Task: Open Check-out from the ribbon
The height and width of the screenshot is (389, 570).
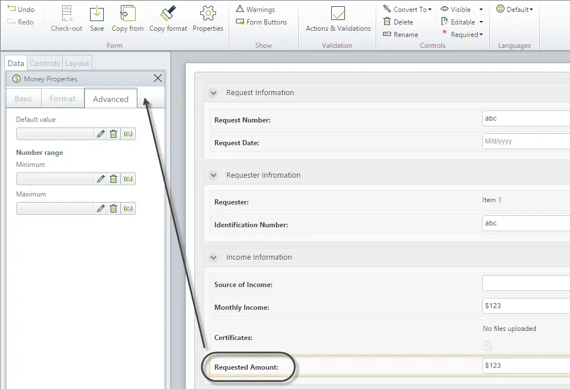Action: 67,19
